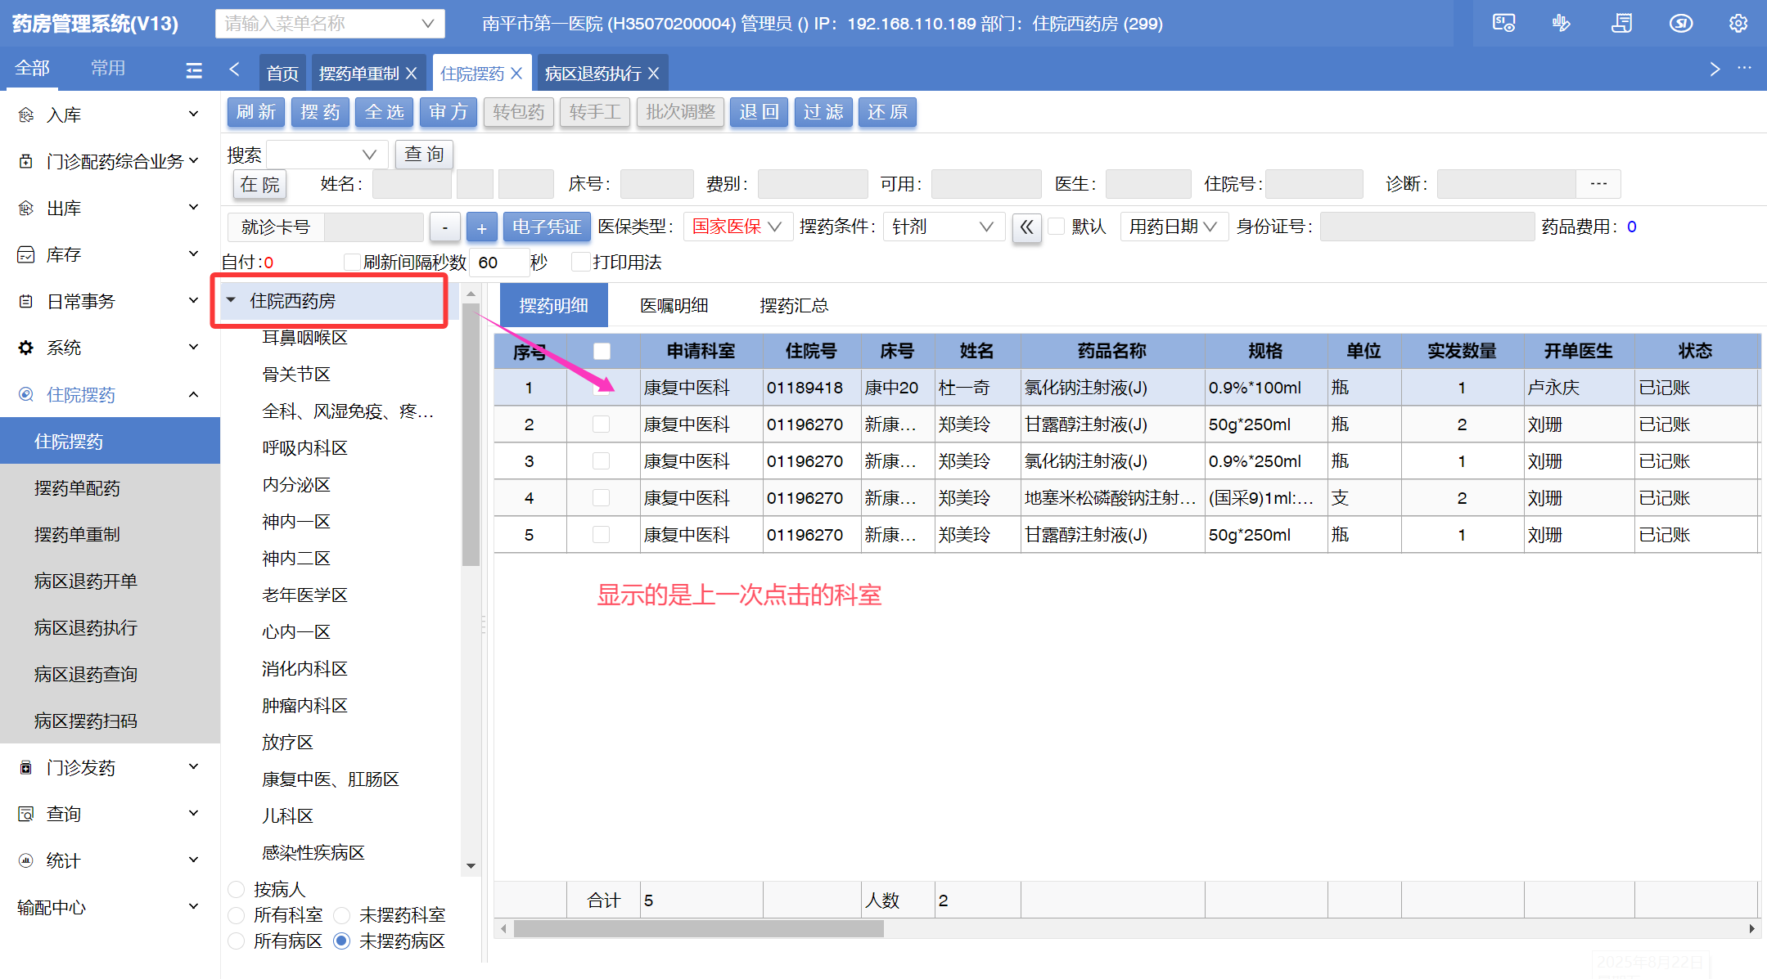
Task: Open the settings gear icon
Action: click(x=1738, y=23)
